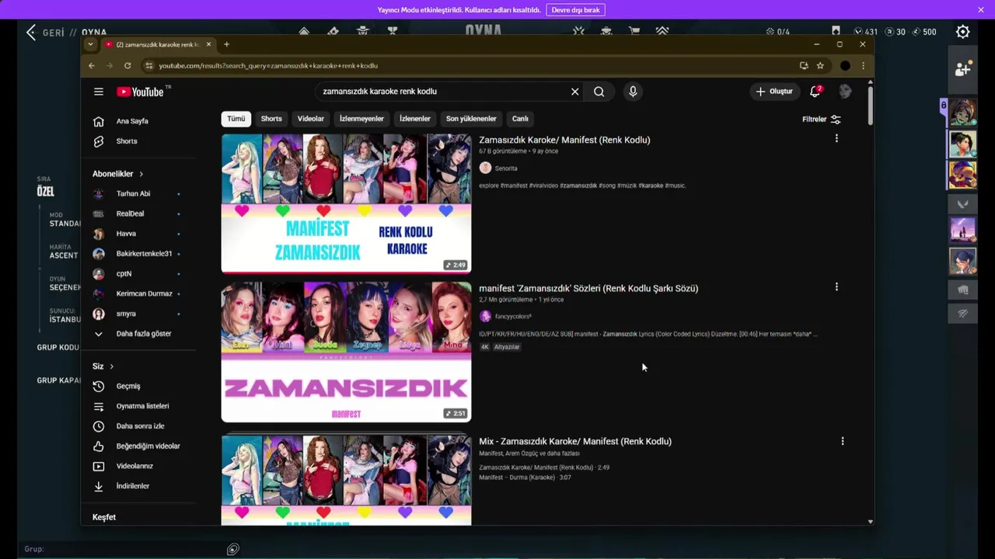This screenshot has height=559, width=995.
Task: Click add friend icon in game sidebar
Action: pos(962,69)
